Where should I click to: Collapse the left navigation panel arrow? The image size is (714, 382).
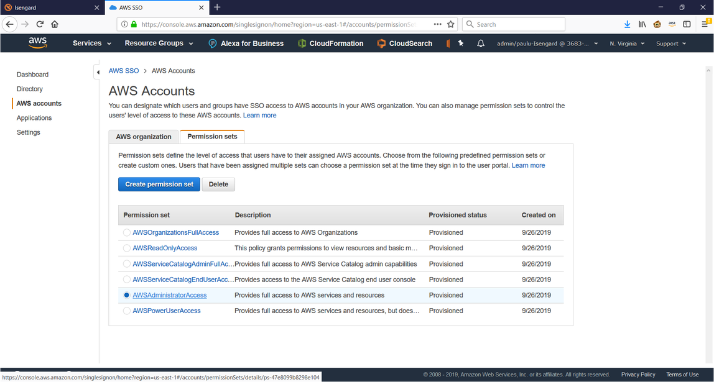pos(97,73)
